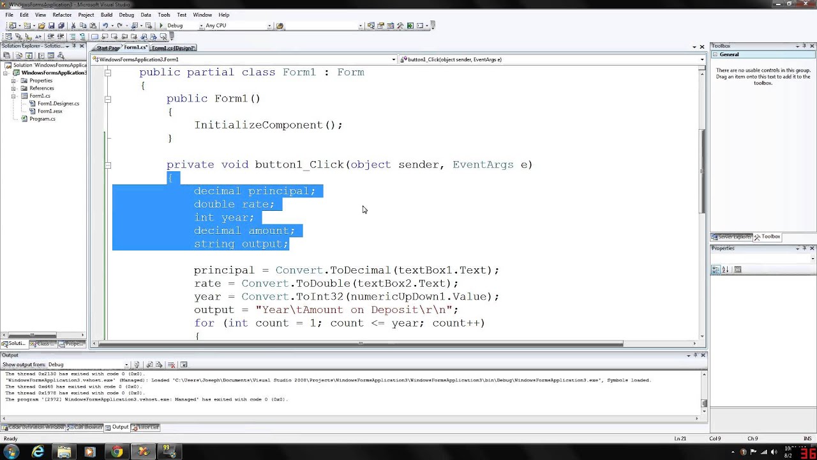Click the Alphabetical sort icon in the Properties panel
The width and height of the screenshot is (817, 460).
pyautogui.click(x=726, y=270)
